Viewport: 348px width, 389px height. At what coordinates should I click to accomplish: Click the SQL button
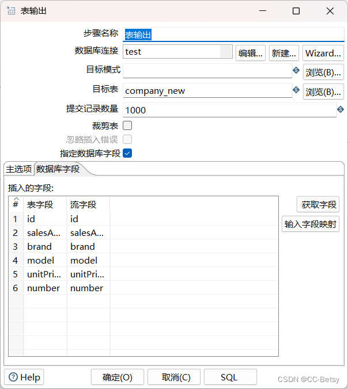point(230,377)
